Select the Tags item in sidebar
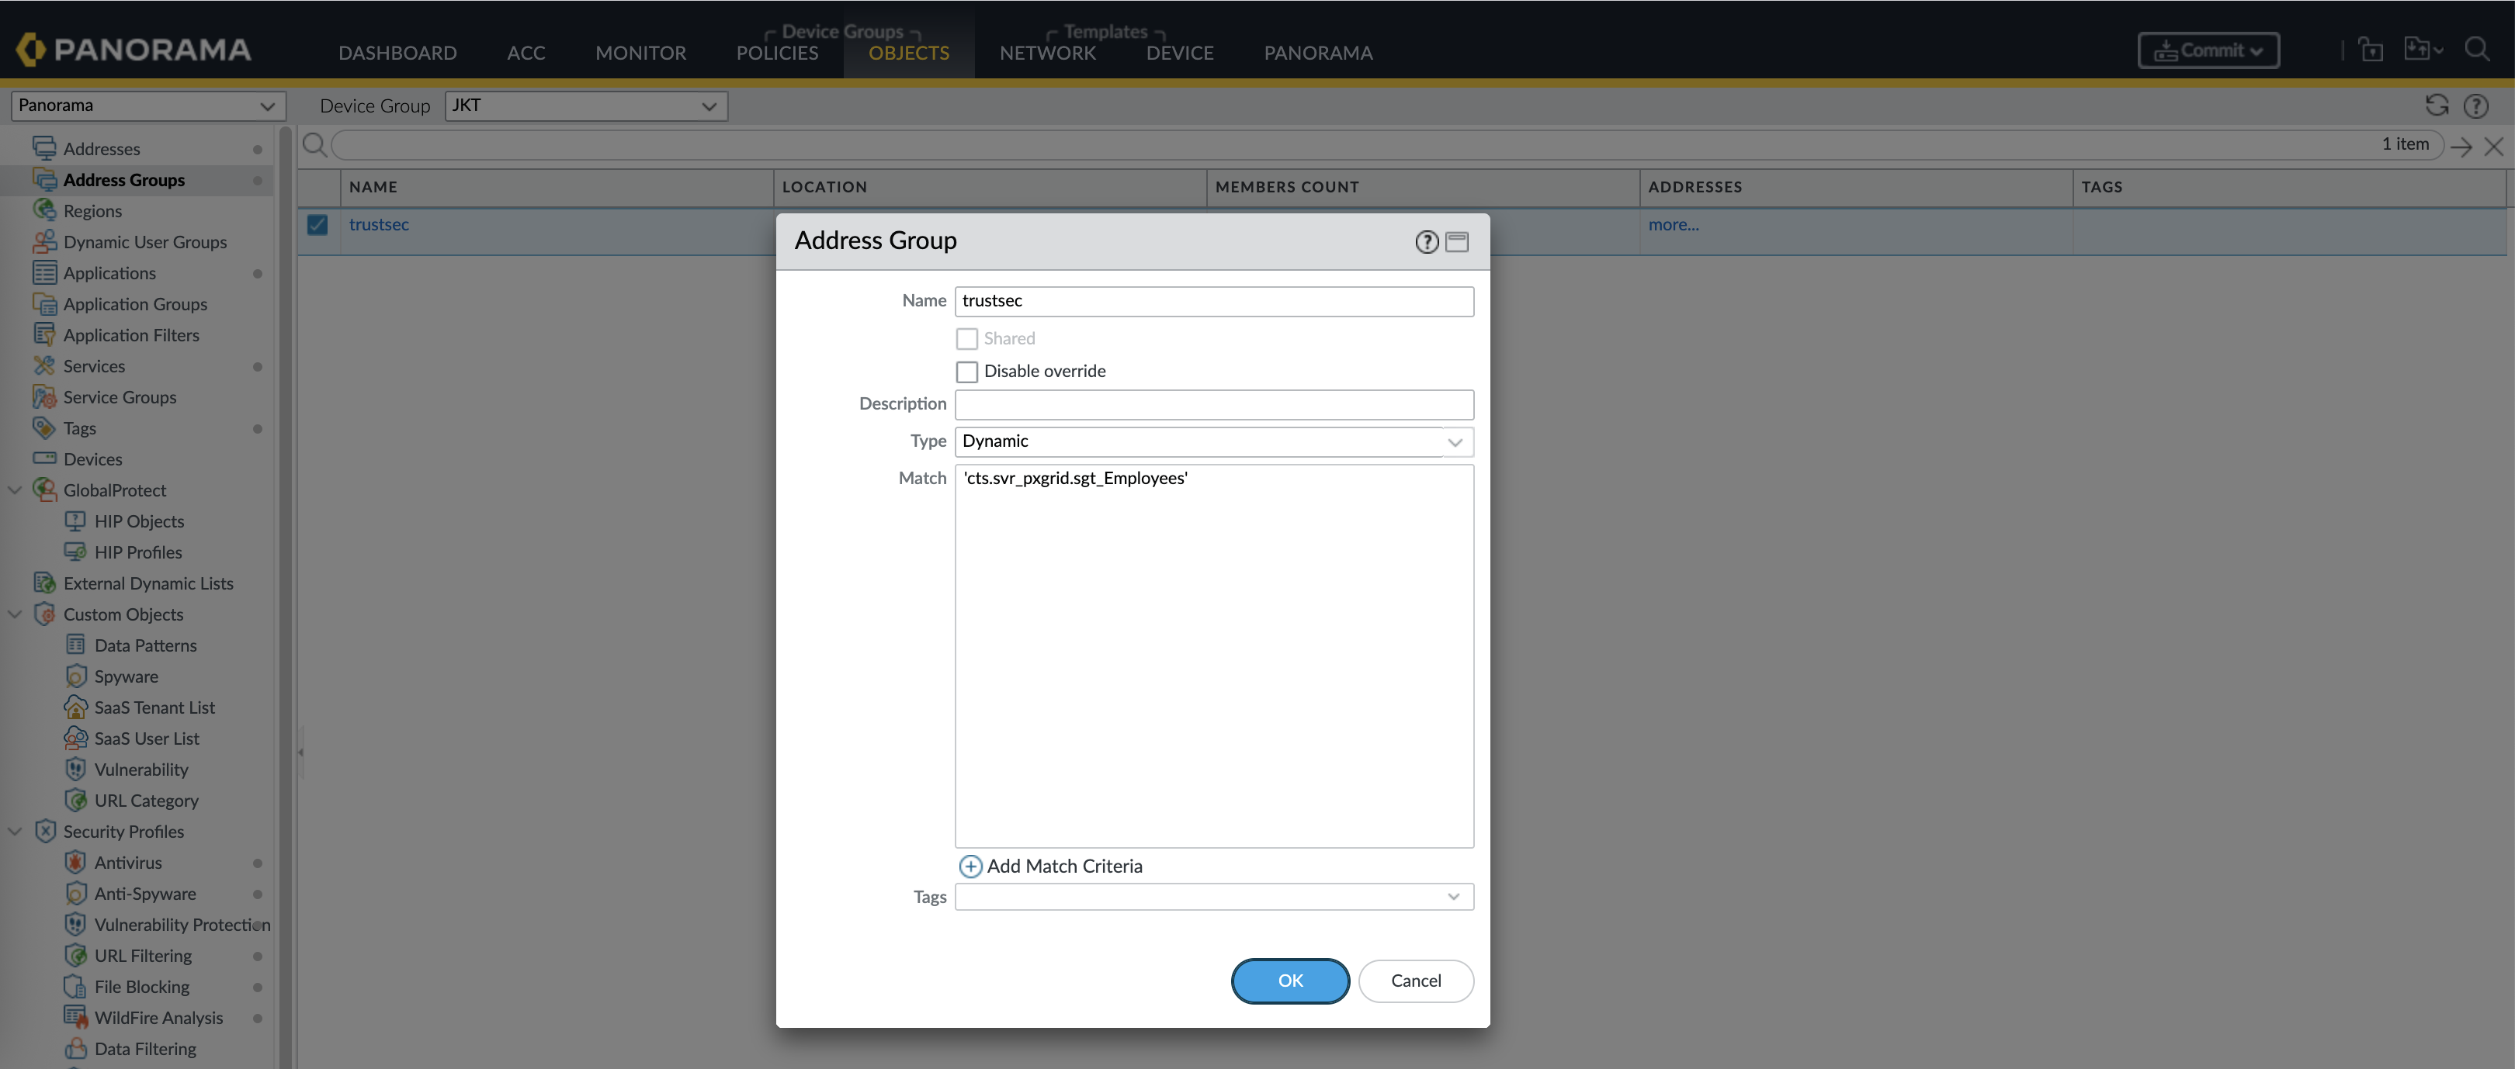2515x1069 pixels. [x=79, y=428]
